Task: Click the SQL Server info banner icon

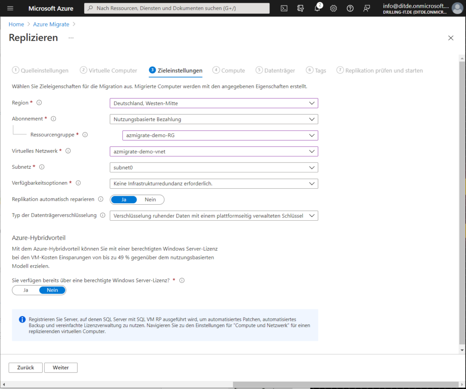Action: [x=22, y=319]
